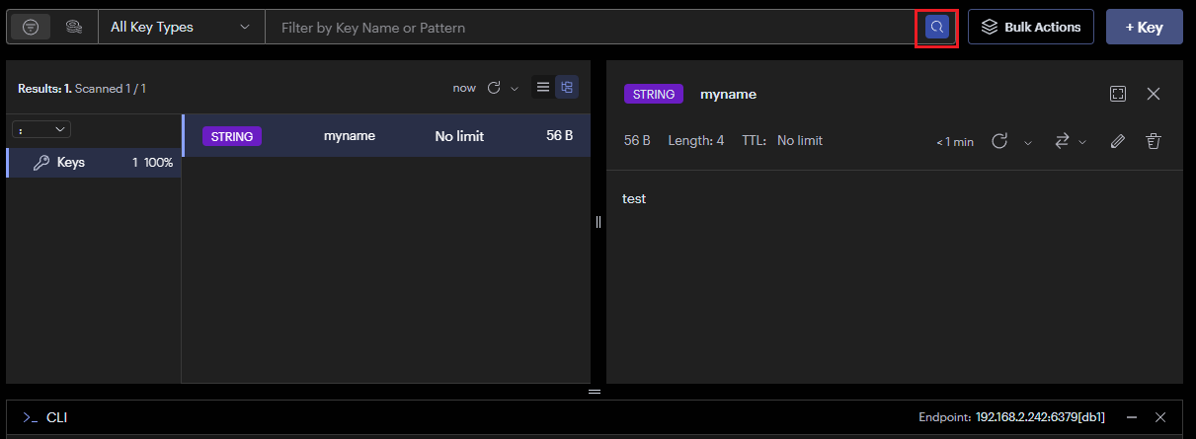Switch key browser to list view
This screenshot has height=439, width=1196.
(x=542, y=88)
